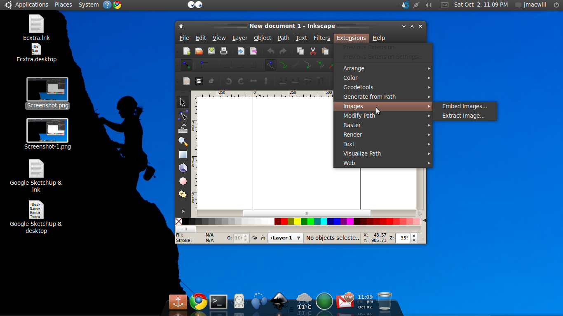
Task: Toggle snap to paths button
Action: coord(283,65)
